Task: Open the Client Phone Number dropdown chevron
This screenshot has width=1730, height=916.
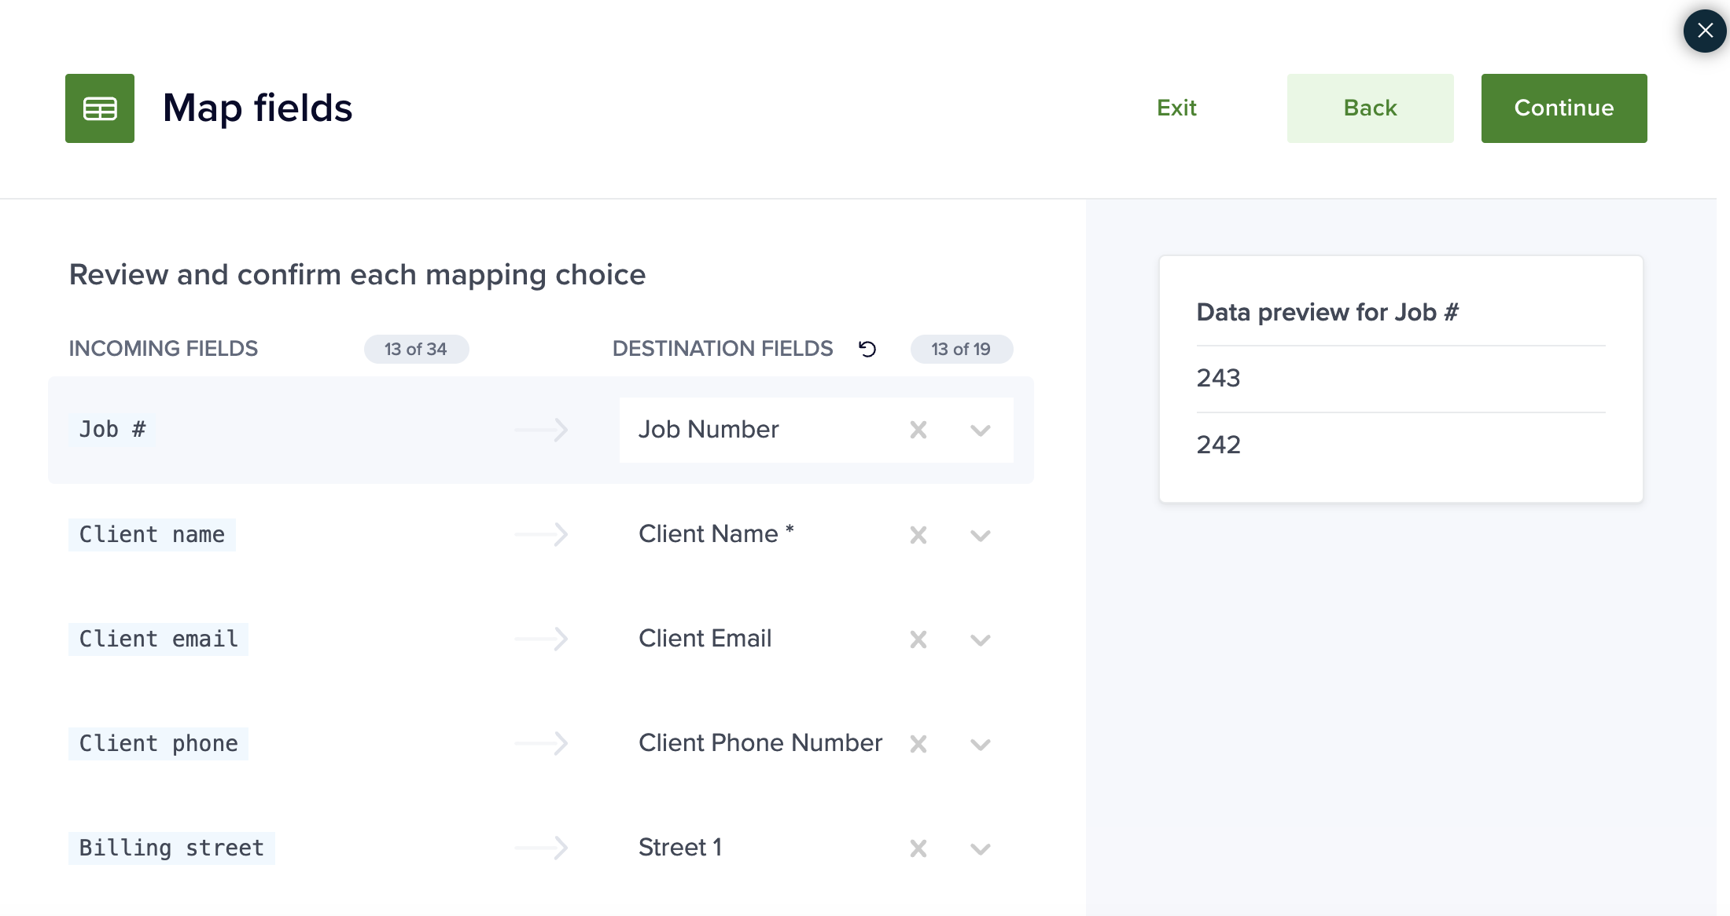Action: 980,745
